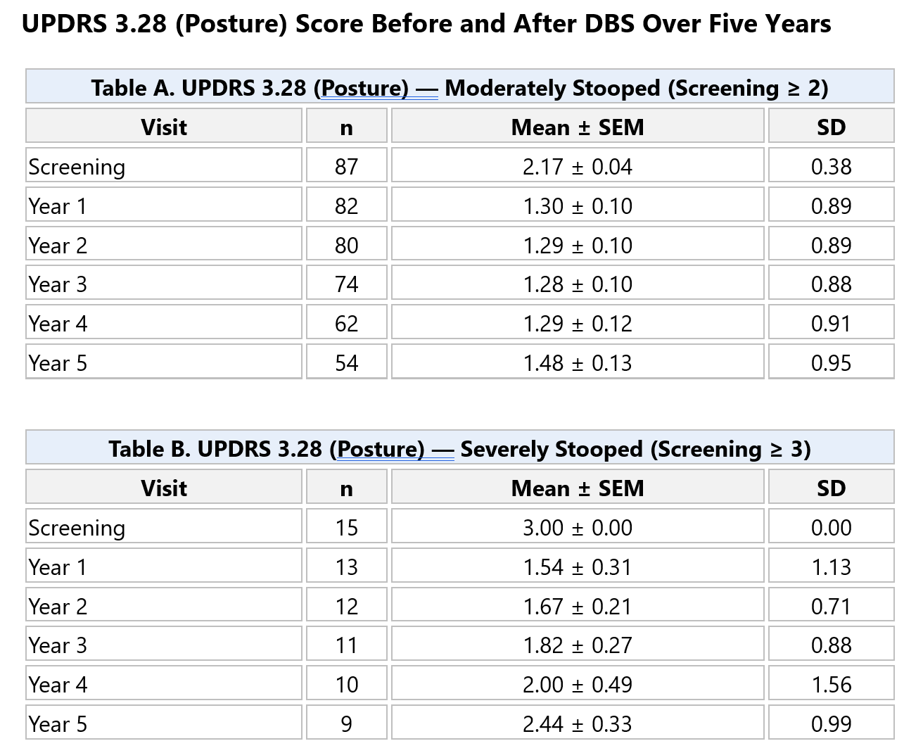This screenshot has height=753, width=923.
Task: Click the cell showing n value 87
Action: [x=346, y=166]
